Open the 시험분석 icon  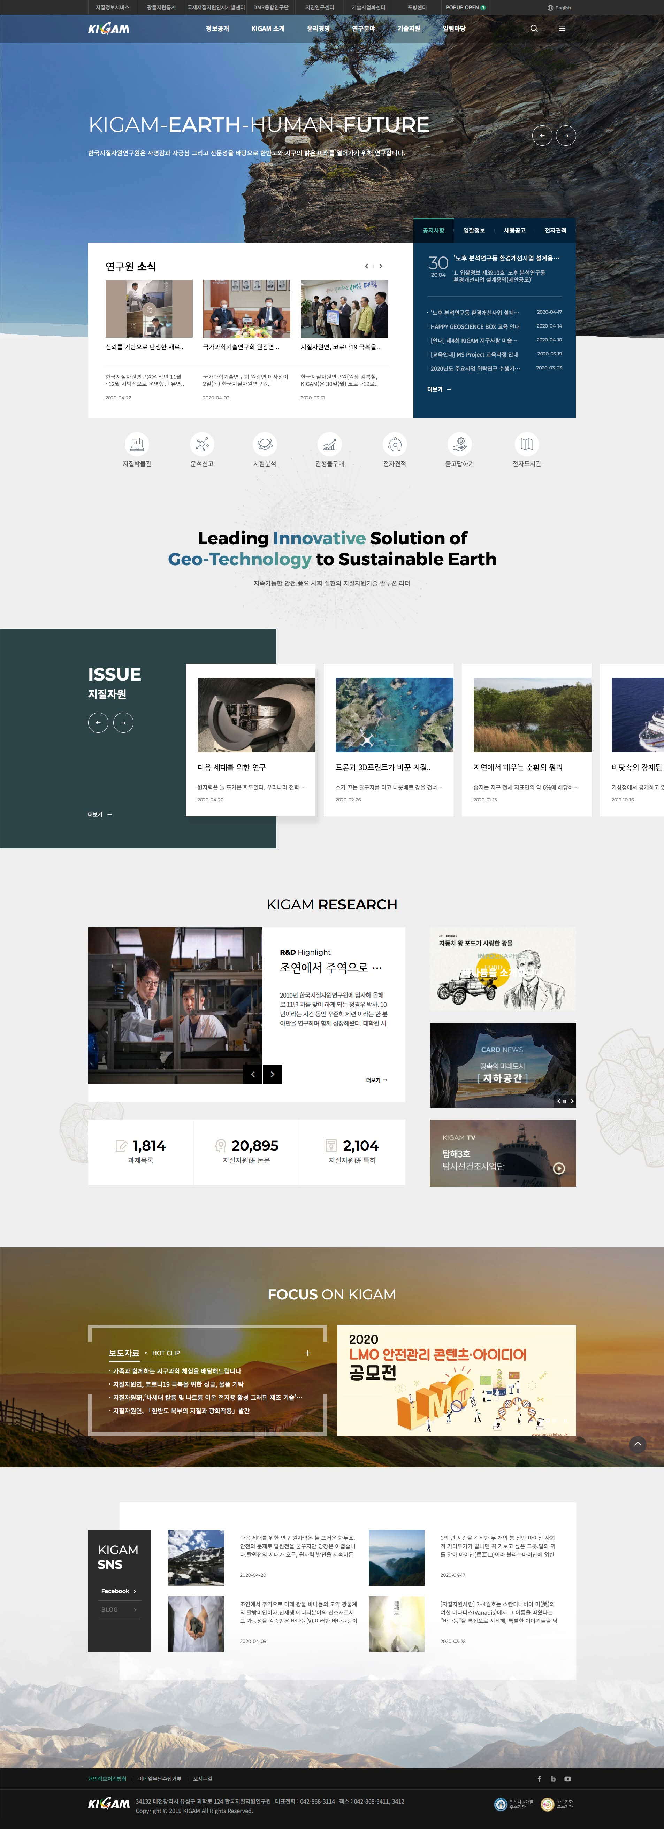pos(264,445)
